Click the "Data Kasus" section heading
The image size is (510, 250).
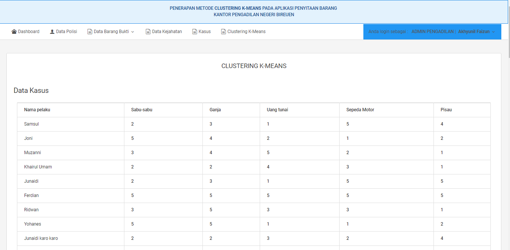[31, 91]
